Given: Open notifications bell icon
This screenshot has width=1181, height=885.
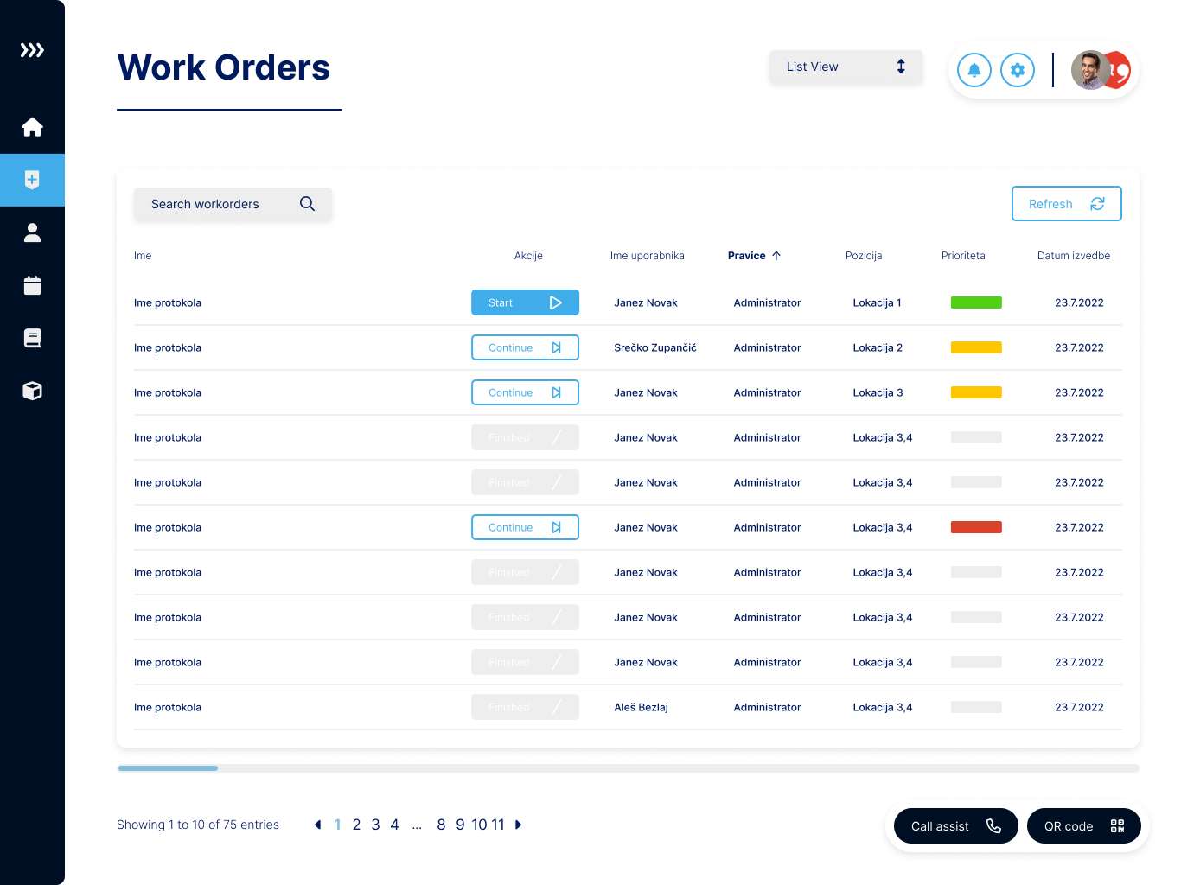Looking at the screenshot, I should click(x=974, y=70).
